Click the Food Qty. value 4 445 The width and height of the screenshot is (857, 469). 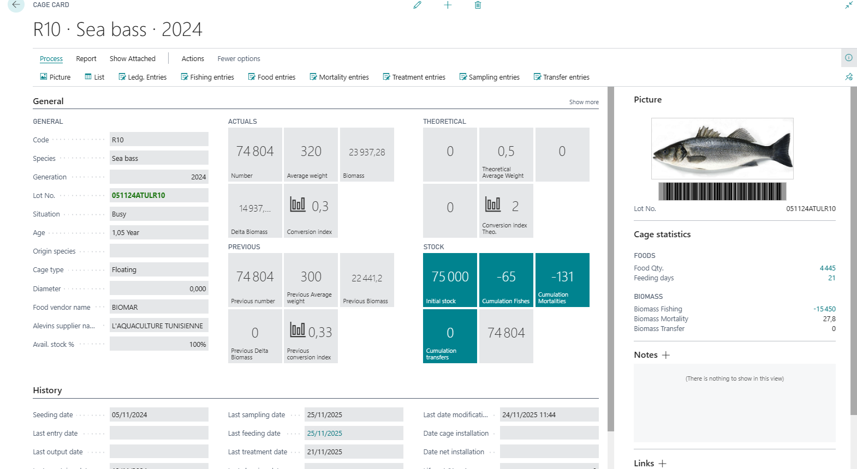click(828, 268)
